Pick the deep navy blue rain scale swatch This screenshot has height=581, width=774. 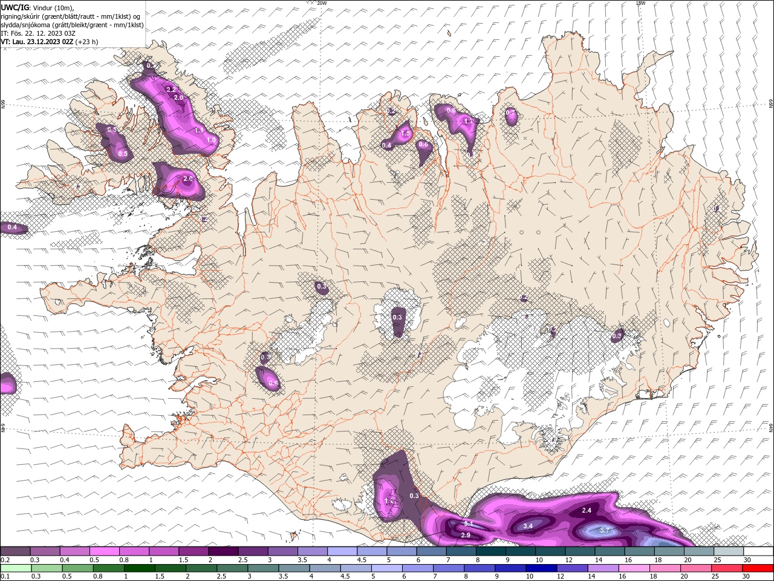coord(541,568)
